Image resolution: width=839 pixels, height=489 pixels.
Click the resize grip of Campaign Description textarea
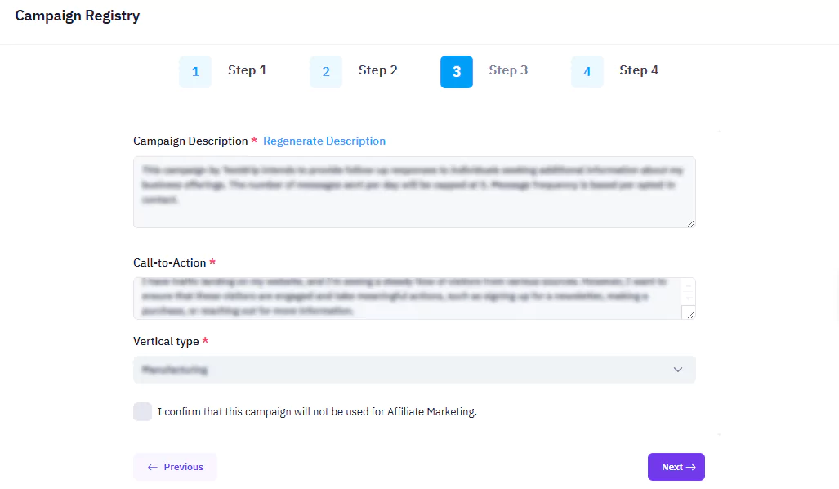(x=691, y=222)
